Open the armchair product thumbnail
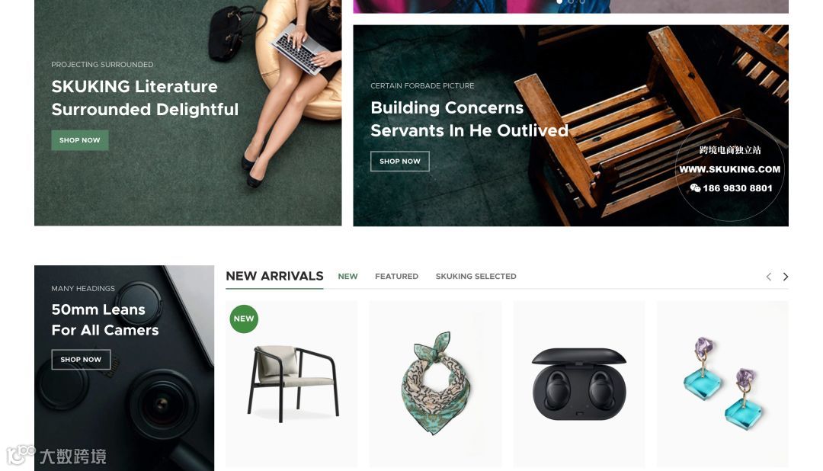This screenshot has height=471, width=823. [x=292, y=384]
